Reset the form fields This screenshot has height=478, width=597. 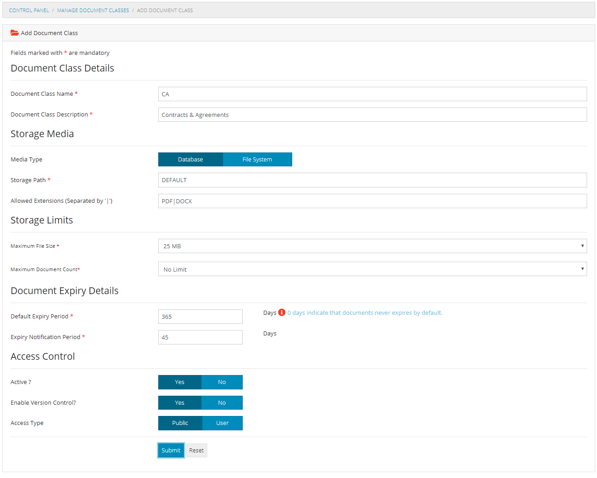(196, 450)
